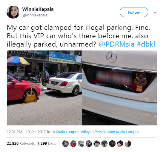Click the first liker avatar
Viewport: 166px width, 152px height.
click(x=65, y=144)
